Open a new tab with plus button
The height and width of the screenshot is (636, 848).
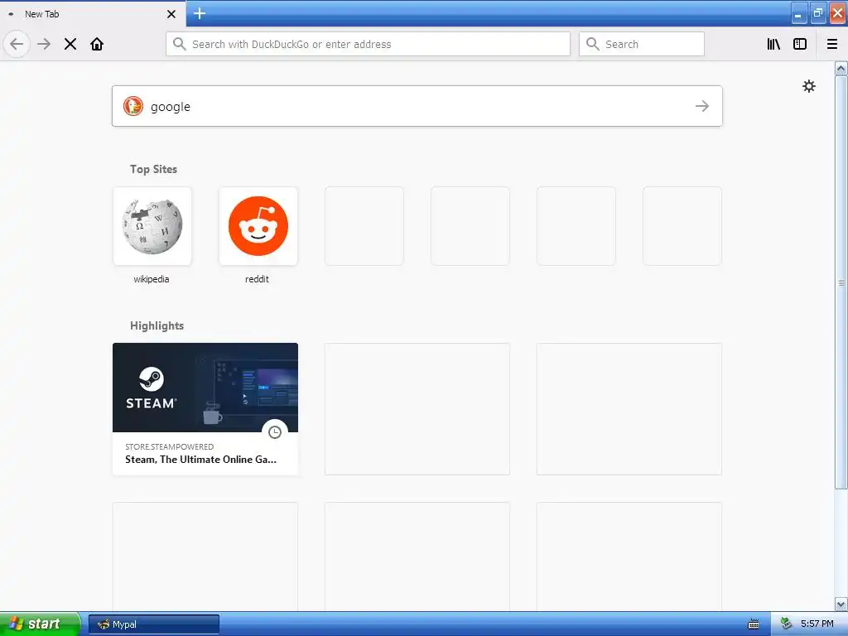(200, 13)
